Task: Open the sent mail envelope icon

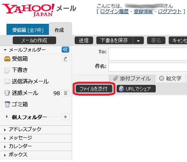Action: [7, 81]
